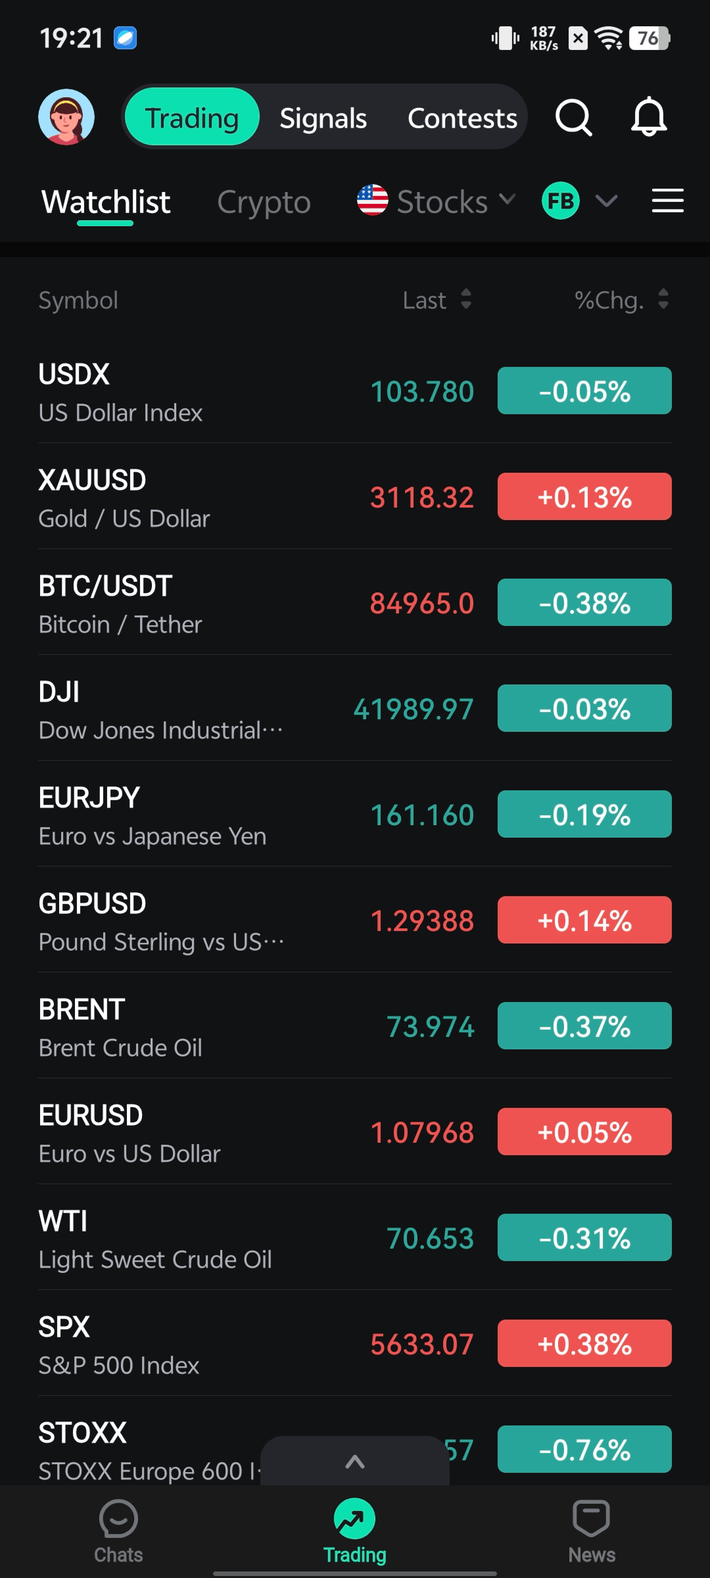Expand the chevron next to FB badge

click(x=606, y=201)
